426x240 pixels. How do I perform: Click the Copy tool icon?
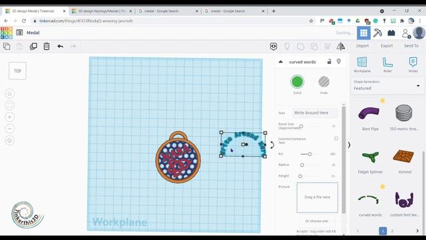(x=7, y=46)
